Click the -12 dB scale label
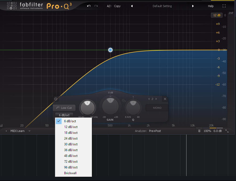 (217, 84)
